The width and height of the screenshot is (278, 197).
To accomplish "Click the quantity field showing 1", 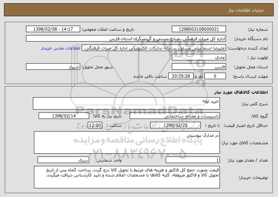I will tap(193, 160).
